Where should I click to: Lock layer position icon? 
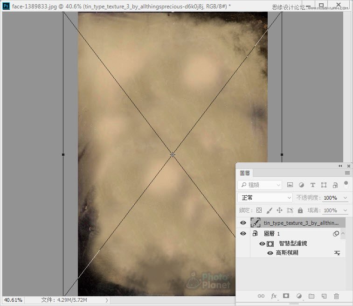(279, 210)
